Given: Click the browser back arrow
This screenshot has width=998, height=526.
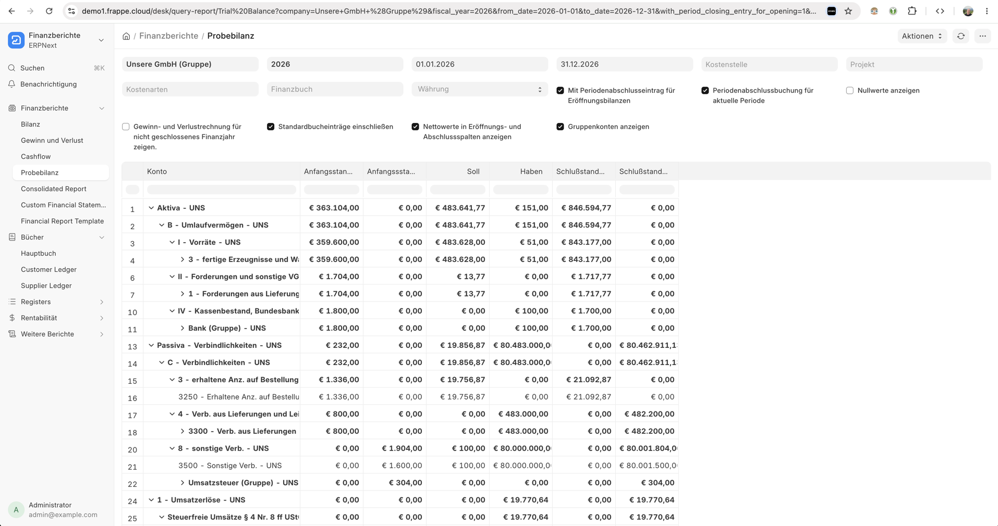Looking at the screenshot, I should [x=11, y=11].
